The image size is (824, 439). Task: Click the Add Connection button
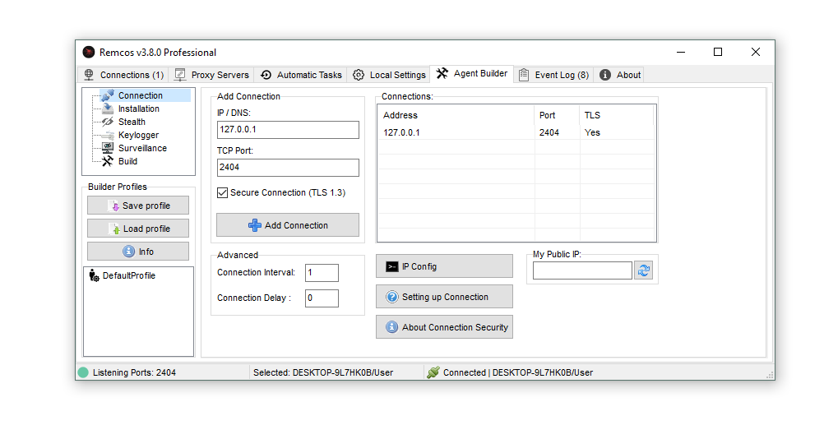288,225
